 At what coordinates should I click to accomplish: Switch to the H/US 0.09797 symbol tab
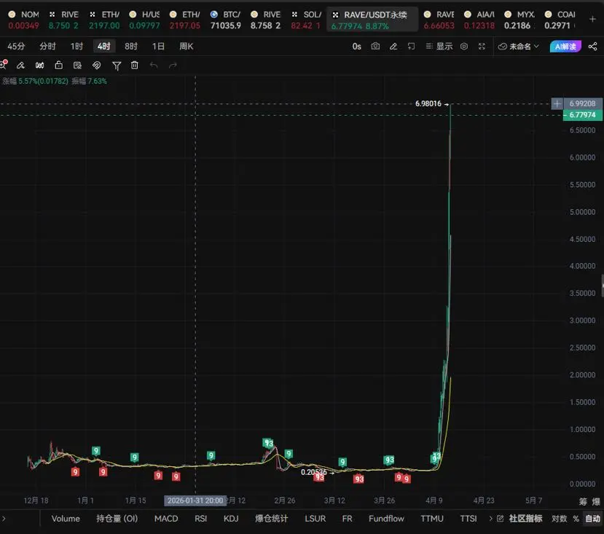click(x=145, y=20)
